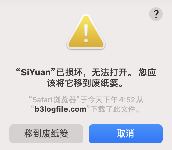Image resolution: width=172 pixels, height=150 pixels.
Task: Click the 该将它移到废纸篓 second headline line
Action: point(83,83)
